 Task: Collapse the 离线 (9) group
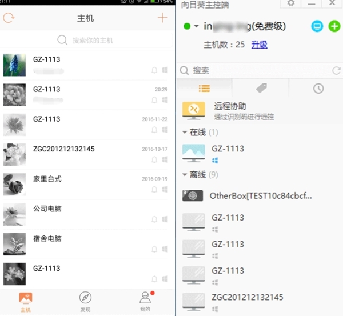pos(185,174)
